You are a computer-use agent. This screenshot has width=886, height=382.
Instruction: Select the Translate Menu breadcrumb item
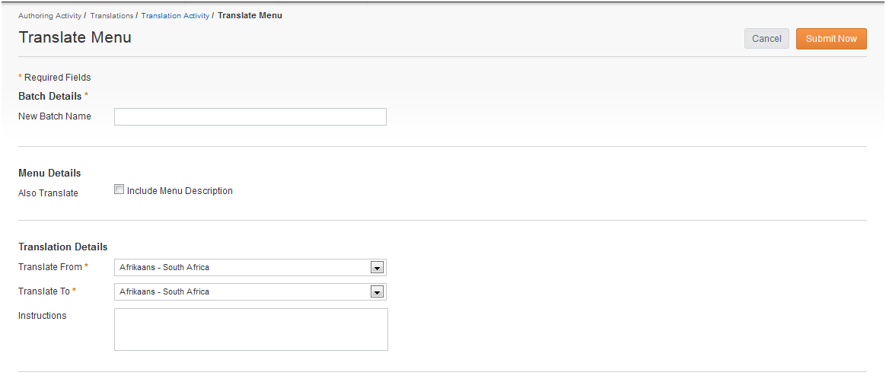tap(250, 15)
